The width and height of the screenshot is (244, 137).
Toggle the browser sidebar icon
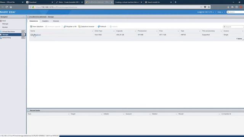[237, 7]
